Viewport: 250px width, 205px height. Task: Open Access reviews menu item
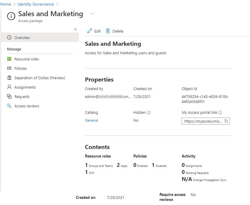point(27,106)
